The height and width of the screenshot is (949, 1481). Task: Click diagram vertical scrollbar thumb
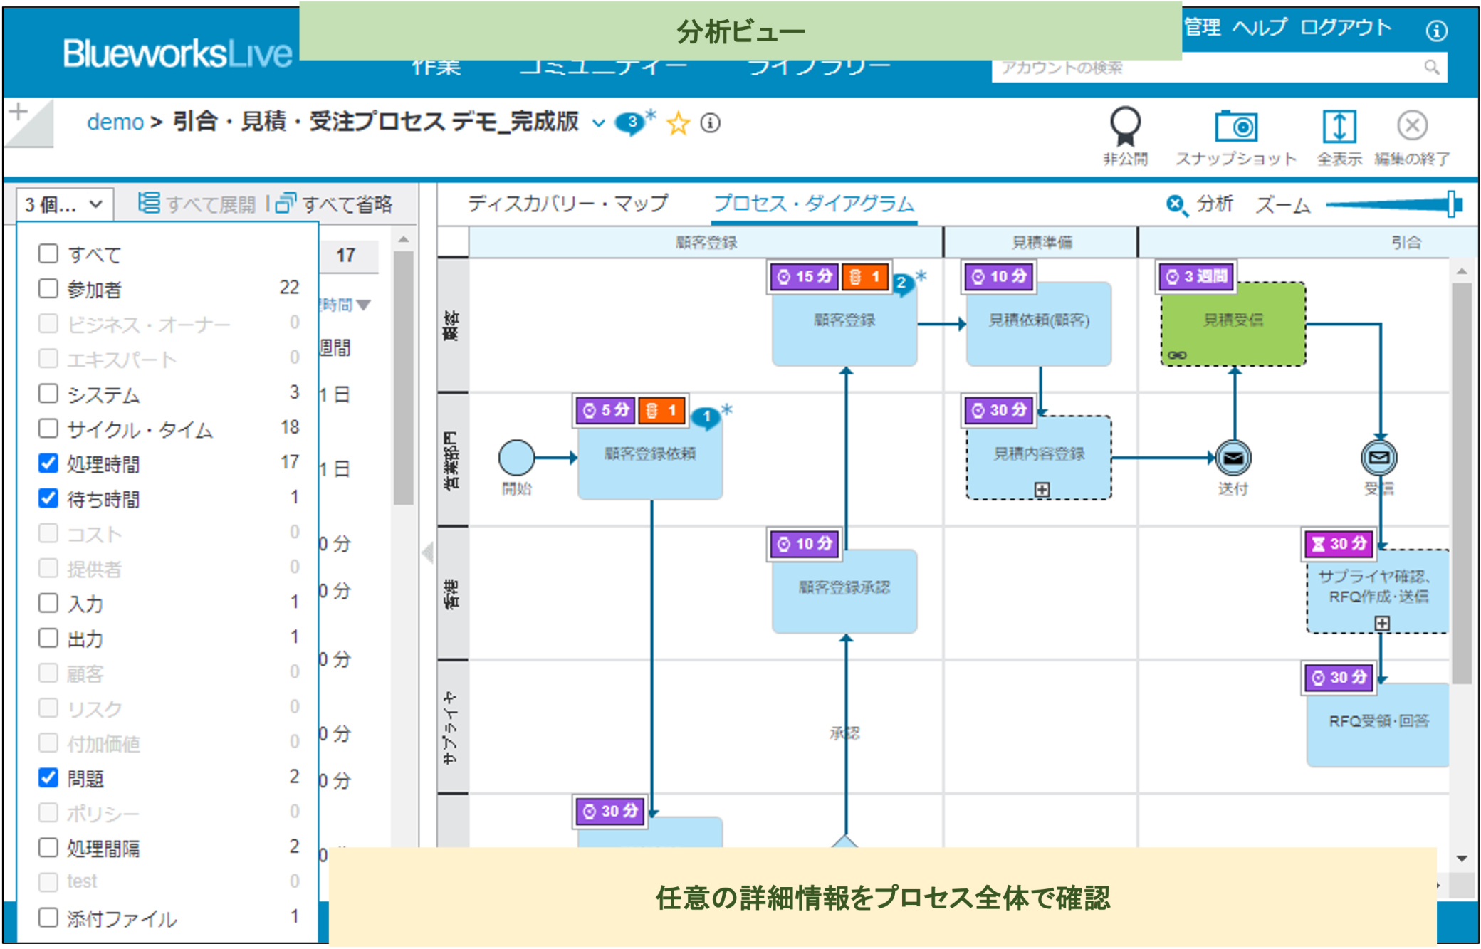1461,483
